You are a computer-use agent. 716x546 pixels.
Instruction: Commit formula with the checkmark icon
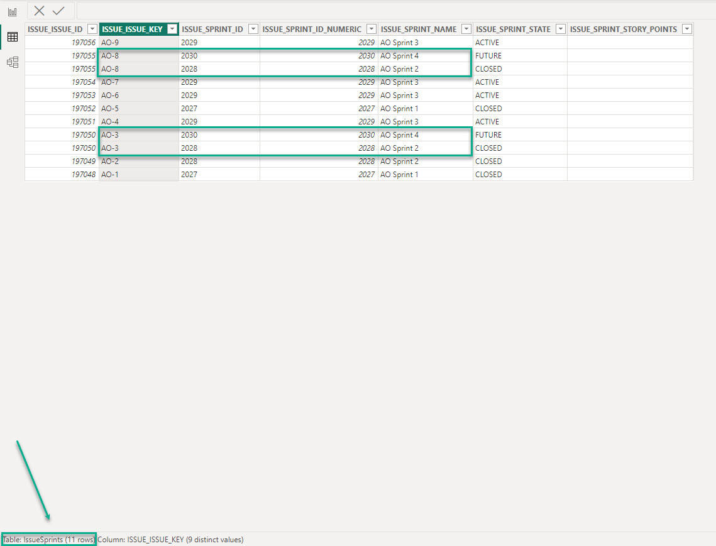[58, 11]
